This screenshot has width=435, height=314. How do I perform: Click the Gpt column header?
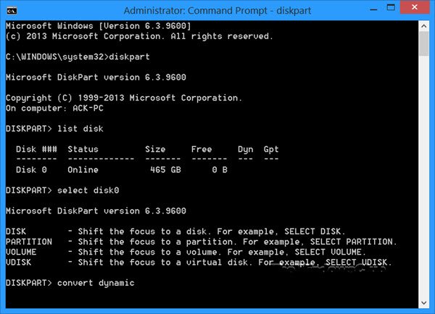point(271,149)
